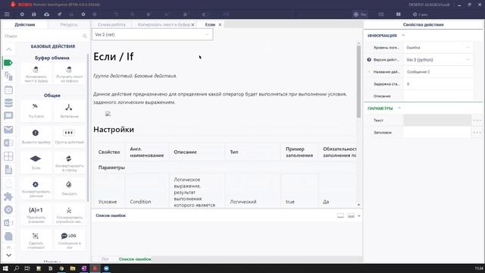Collapse the ПАРАМЕТРЫ section
Image resolution: width=485 pixels, height=273 pixels.
[x=399, y=108]
